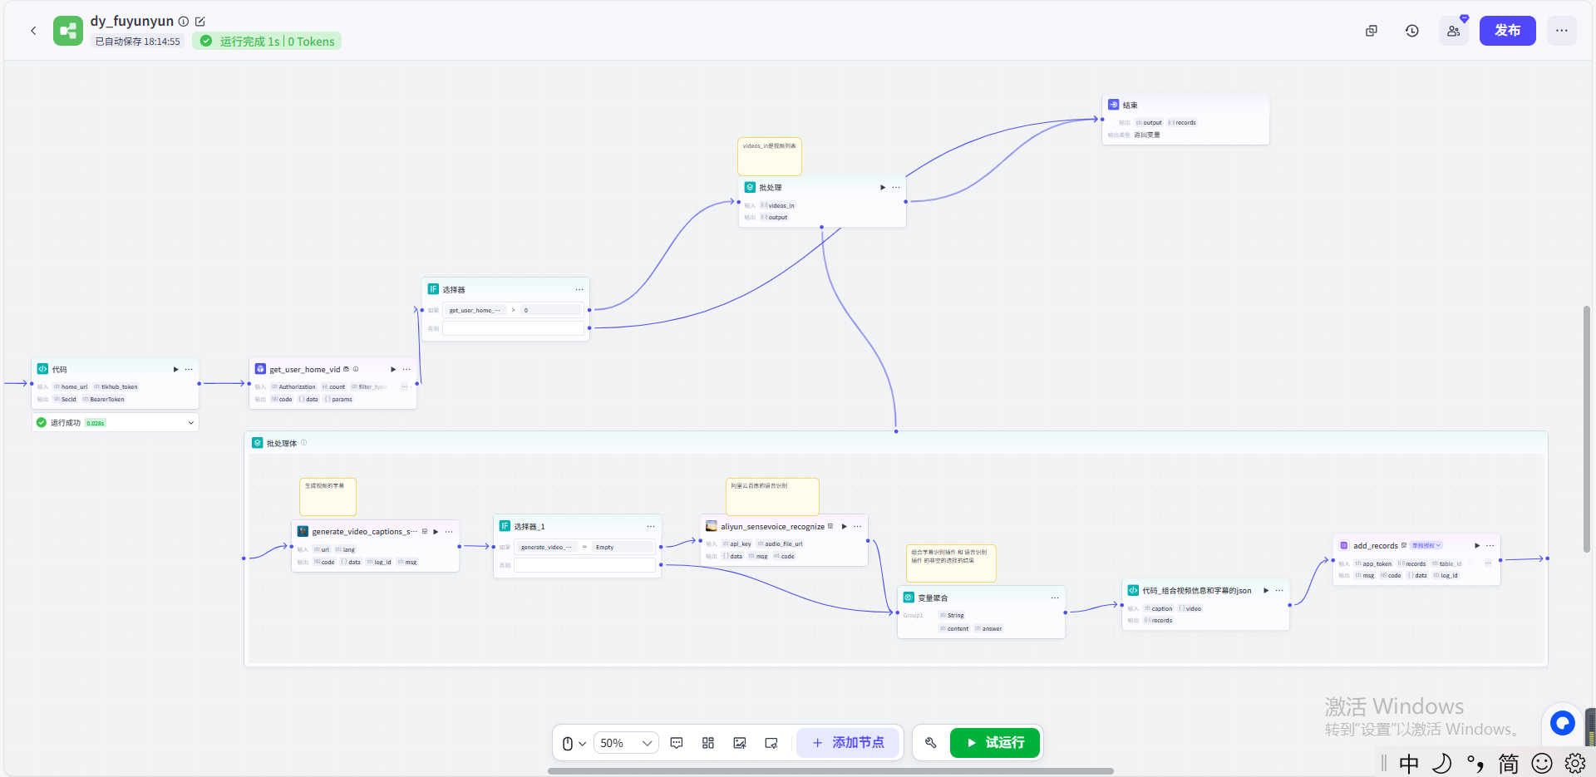The width and height of the screenshot is (1596, 777).
Task: Open the header more options menu
Action: pos(1561,31)
